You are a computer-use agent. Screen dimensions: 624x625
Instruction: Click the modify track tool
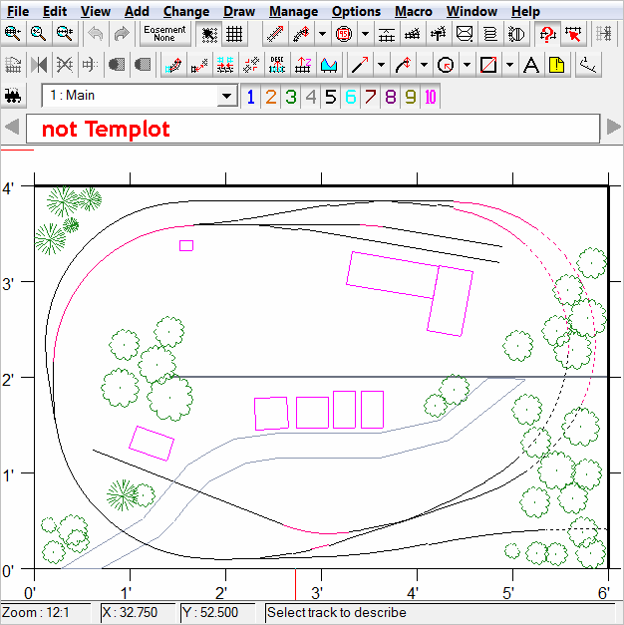[173, 65]
